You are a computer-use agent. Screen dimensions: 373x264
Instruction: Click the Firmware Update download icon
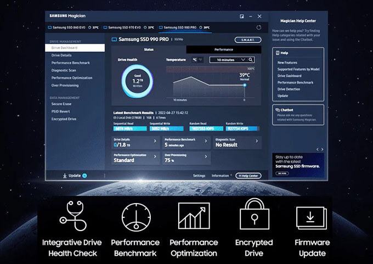pyautogui.click(x=310, y=218)
